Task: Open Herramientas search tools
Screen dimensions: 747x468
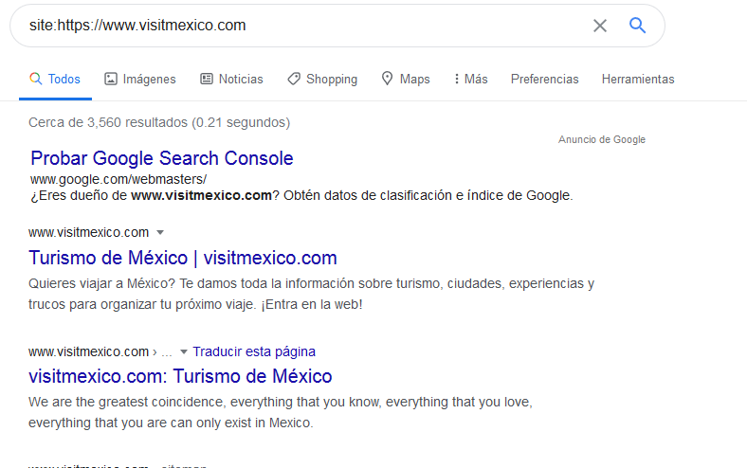Action: [638, 79]
